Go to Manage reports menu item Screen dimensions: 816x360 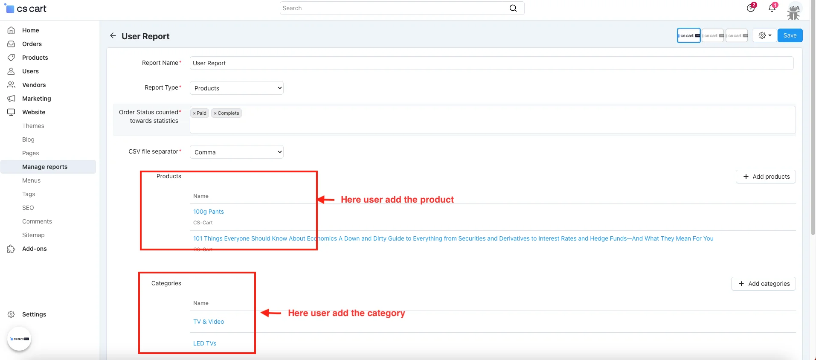tap(45, 167)
